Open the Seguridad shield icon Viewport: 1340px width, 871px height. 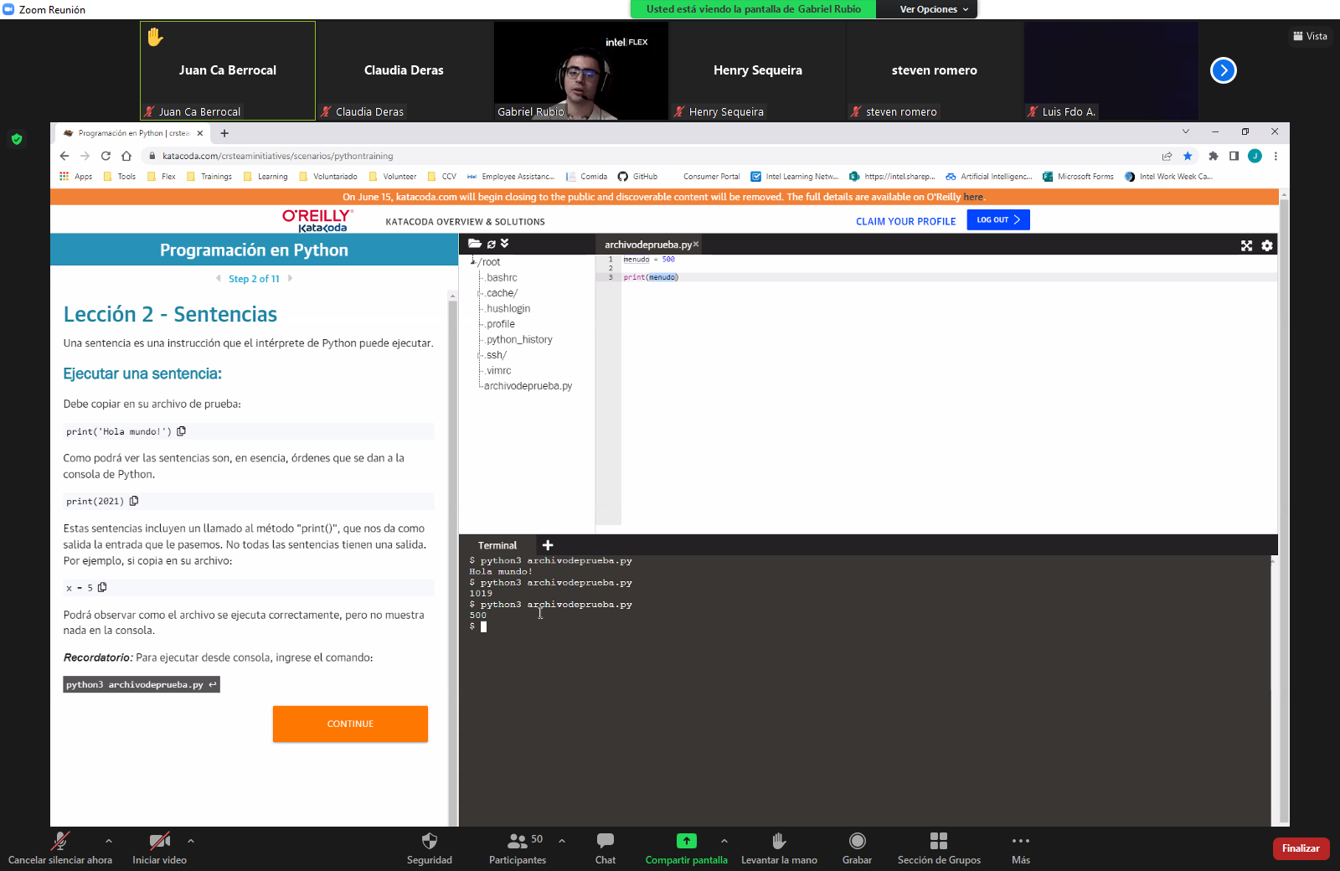(429, 841)
